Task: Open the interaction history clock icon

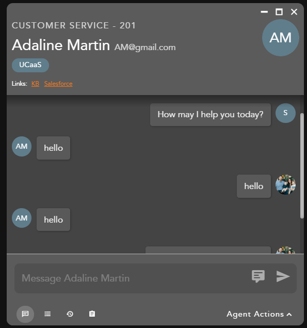Action: 70,314
